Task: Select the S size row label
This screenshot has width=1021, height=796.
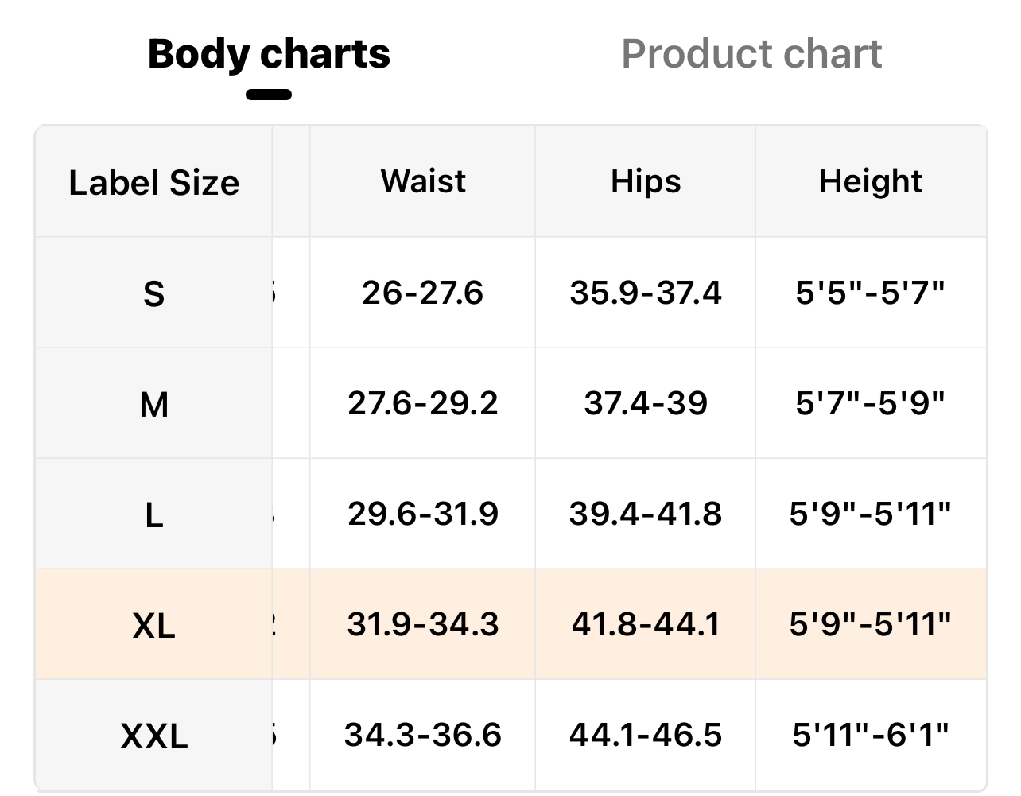Action: click(153, 293)
